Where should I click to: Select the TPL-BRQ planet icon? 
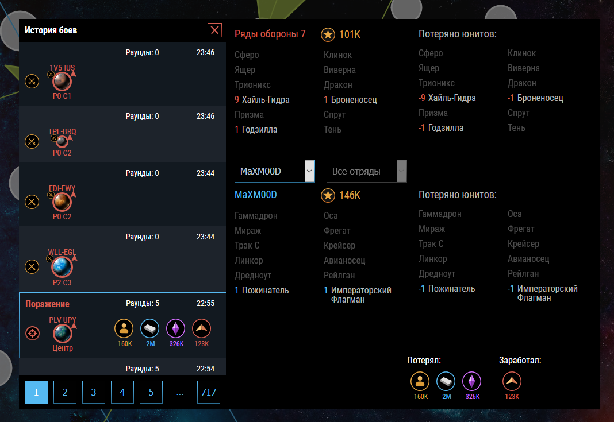[62, 141]
